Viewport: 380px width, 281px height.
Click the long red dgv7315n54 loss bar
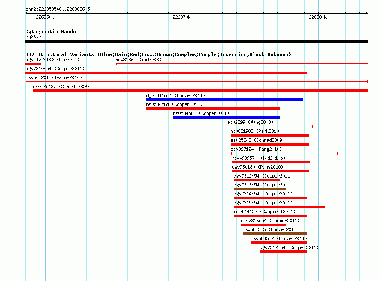click(280, 207)
